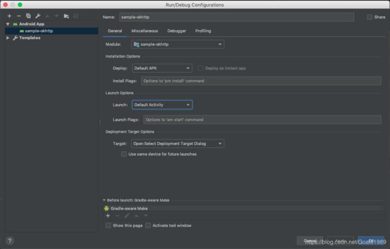Toggle Deploy as instant app

[200, 68]
